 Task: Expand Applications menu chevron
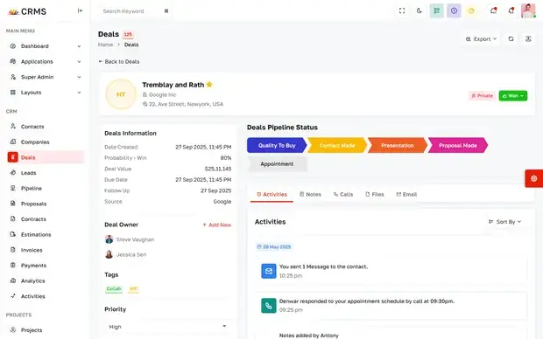click(x=79, y=62)
